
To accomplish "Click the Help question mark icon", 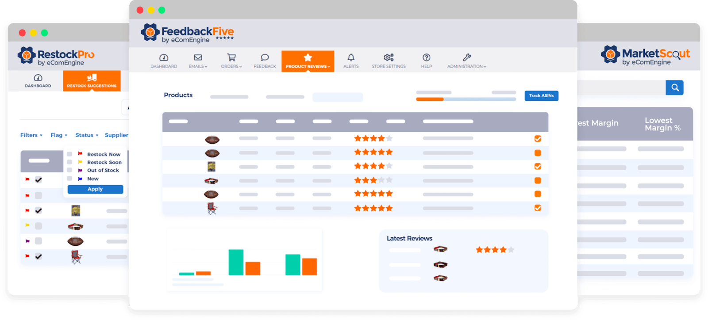I will pos(427,58).
